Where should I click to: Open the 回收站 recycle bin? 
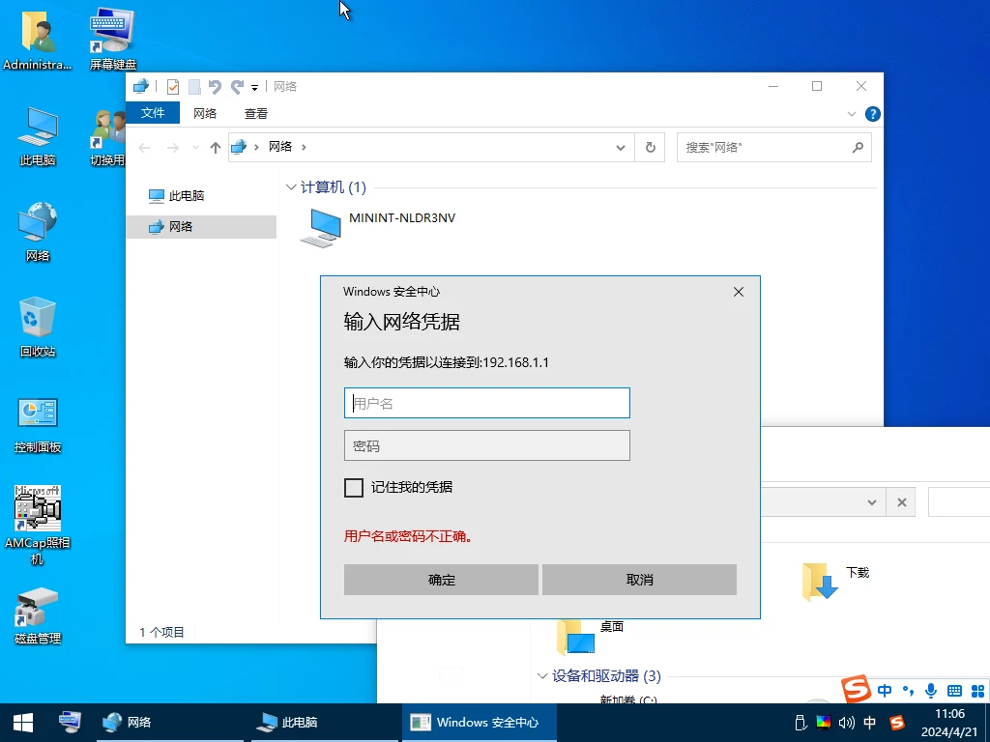pos(38,327)
